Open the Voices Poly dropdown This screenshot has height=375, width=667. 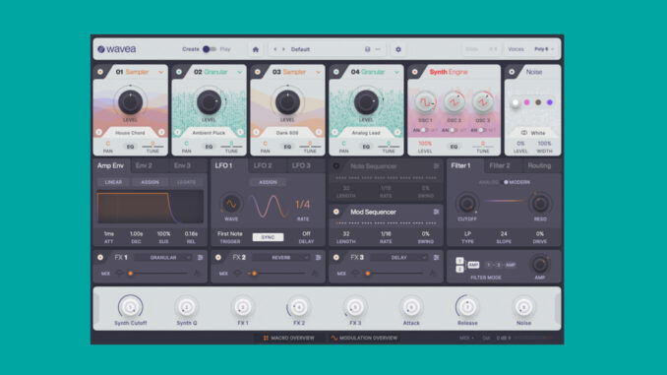pos(544,49)
